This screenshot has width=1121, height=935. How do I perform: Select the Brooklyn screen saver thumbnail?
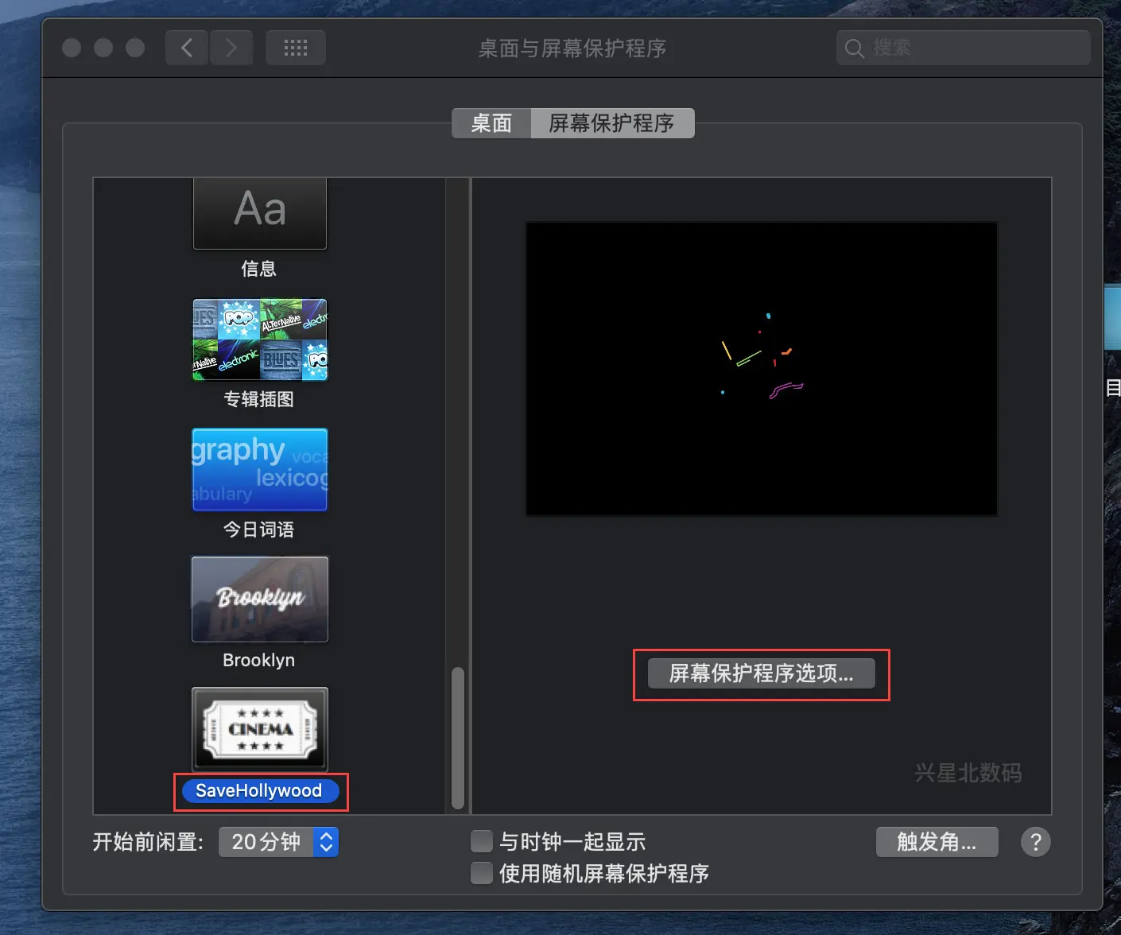tap(260, 599)
